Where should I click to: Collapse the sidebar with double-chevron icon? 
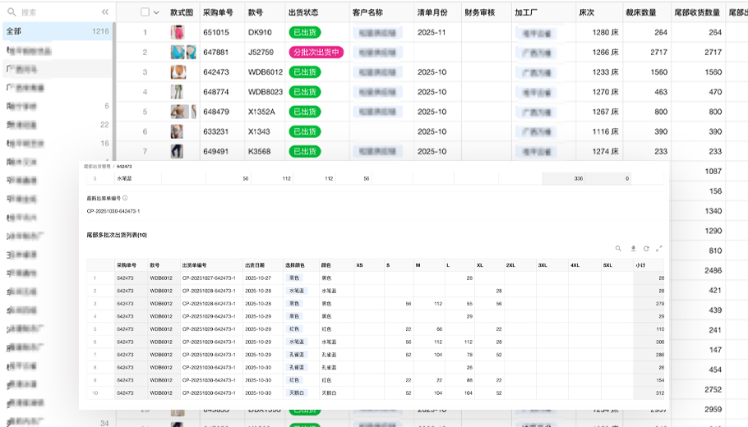click(x=105, y=12)
